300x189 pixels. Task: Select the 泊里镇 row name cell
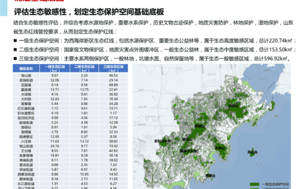coord(26,85)
